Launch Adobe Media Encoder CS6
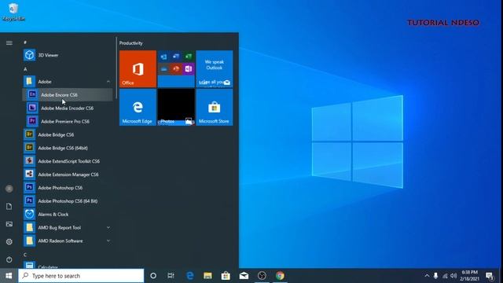This screenshot has height=283, width=503. point(68,108)
